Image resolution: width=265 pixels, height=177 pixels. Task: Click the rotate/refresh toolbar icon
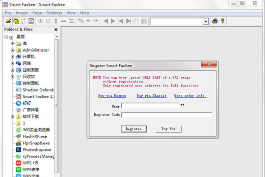24,21
